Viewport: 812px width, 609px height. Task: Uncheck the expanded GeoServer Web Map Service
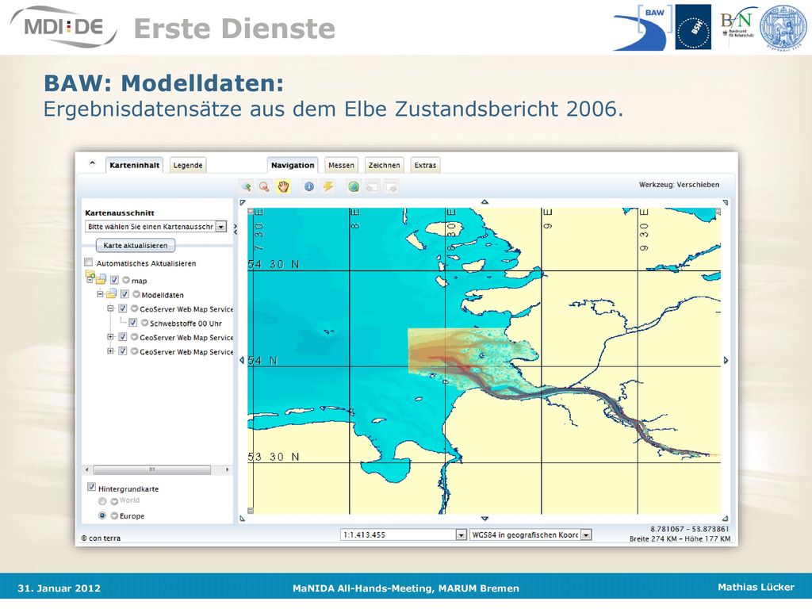pos(123,308)
